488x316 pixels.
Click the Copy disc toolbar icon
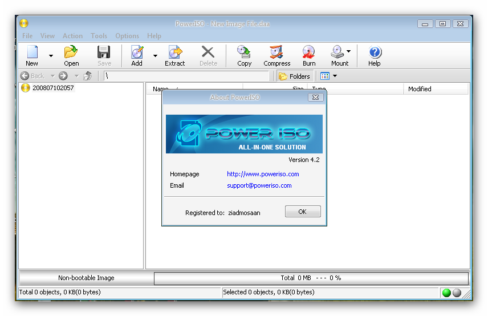(244, 52)
